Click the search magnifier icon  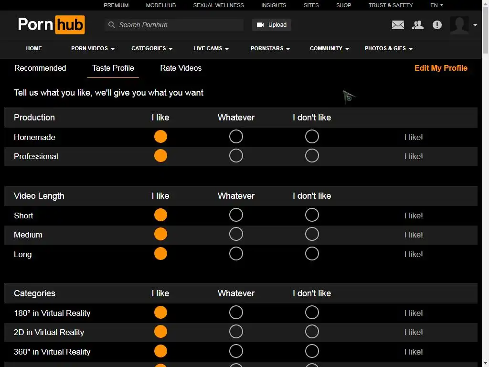coord(111,25)
